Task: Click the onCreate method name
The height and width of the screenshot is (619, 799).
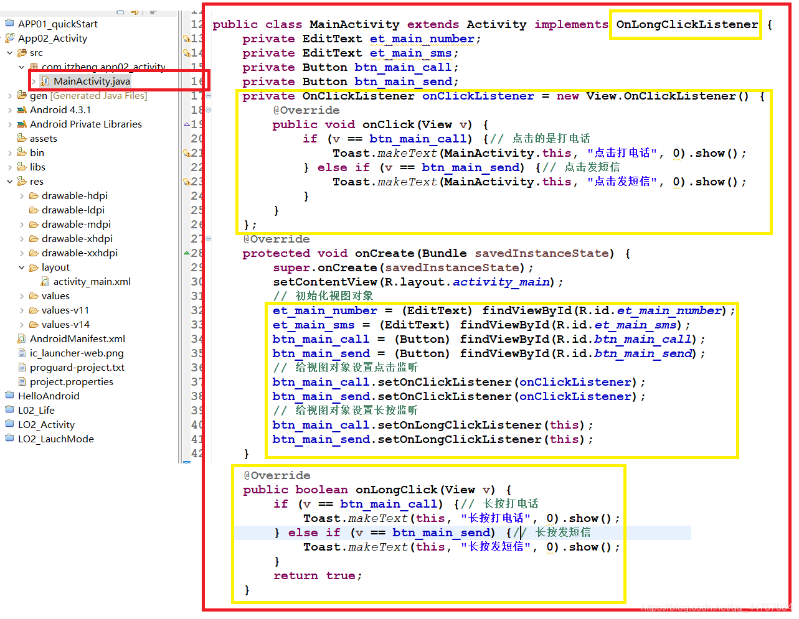Action: 384,253
